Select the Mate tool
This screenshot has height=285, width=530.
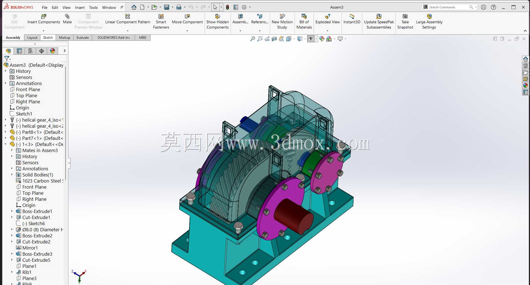tap(67, 19)
